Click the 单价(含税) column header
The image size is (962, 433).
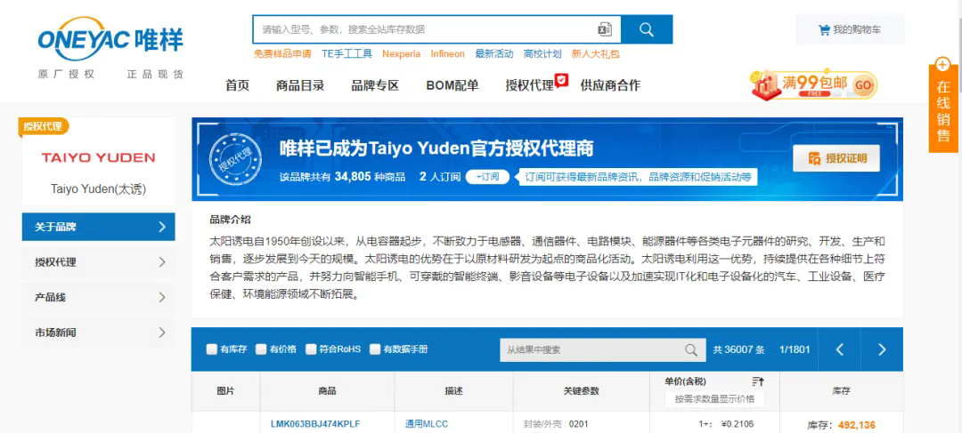tap(685, 381)
